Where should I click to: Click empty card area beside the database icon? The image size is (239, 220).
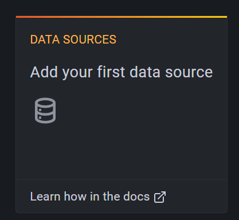[x=134, y=111]
